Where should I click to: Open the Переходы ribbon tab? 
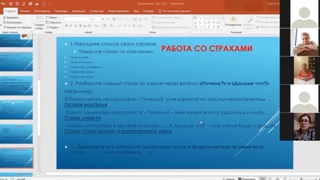pyautogui.click(x=61, y=11)
